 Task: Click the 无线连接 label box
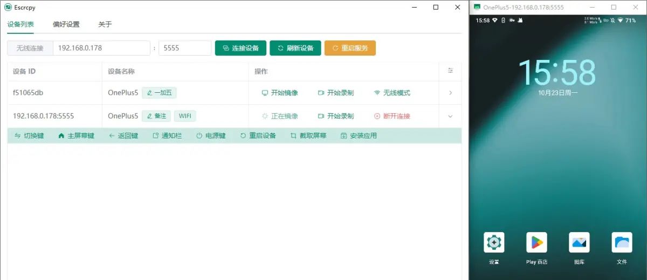tap(30, 48)
